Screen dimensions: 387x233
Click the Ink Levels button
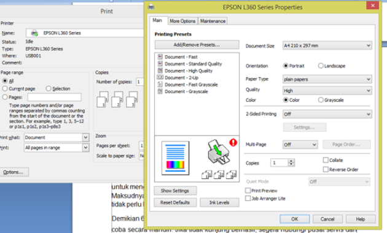pyautogui.click(x=219, y=202)
